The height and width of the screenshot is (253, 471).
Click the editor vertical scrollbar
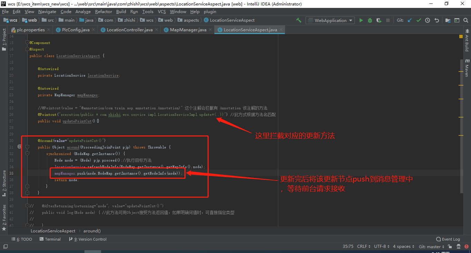click(x=461, y=125)
